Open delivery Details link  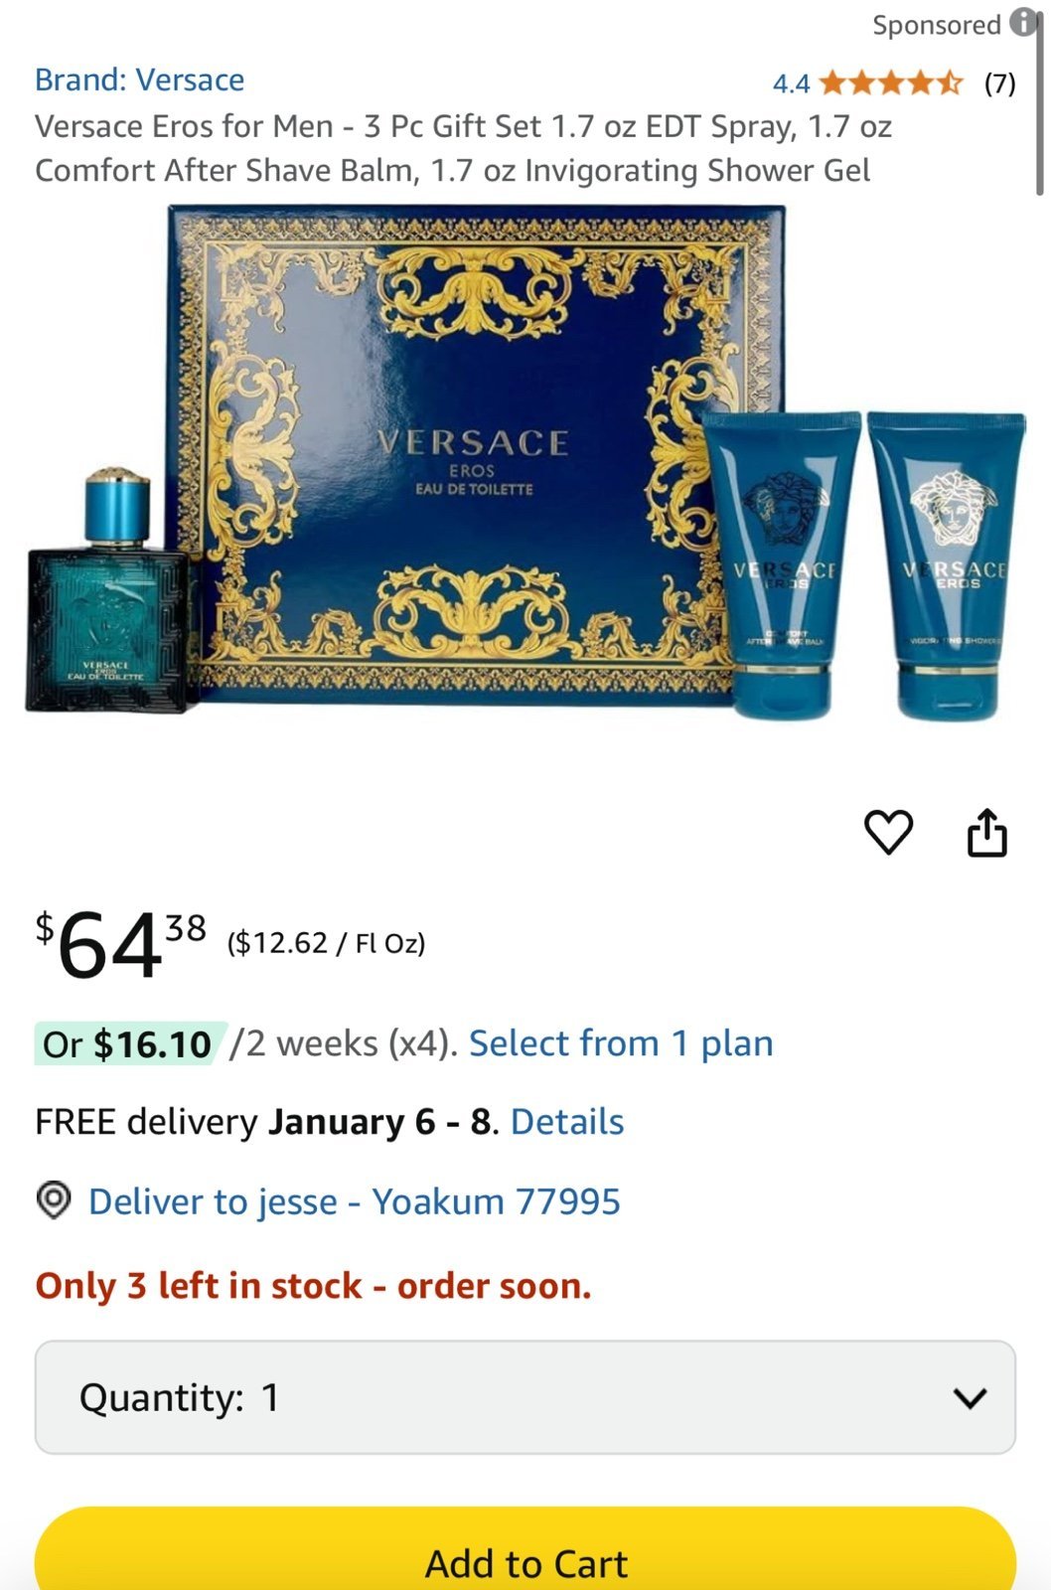[567, 1122]
